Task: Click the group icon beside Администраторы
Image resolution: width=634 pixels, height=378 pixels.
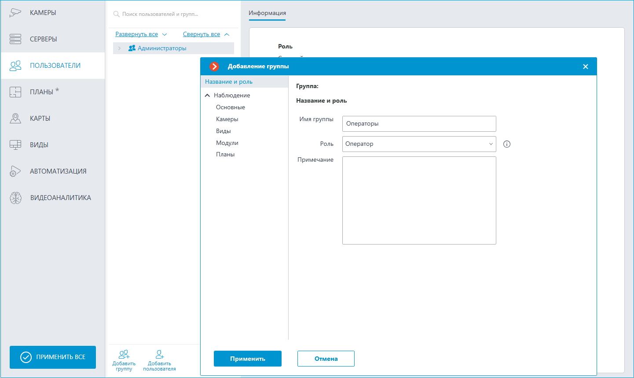Action: 132,48
